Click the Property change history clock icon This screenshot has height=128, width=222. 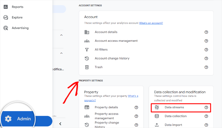coord(87,125)
